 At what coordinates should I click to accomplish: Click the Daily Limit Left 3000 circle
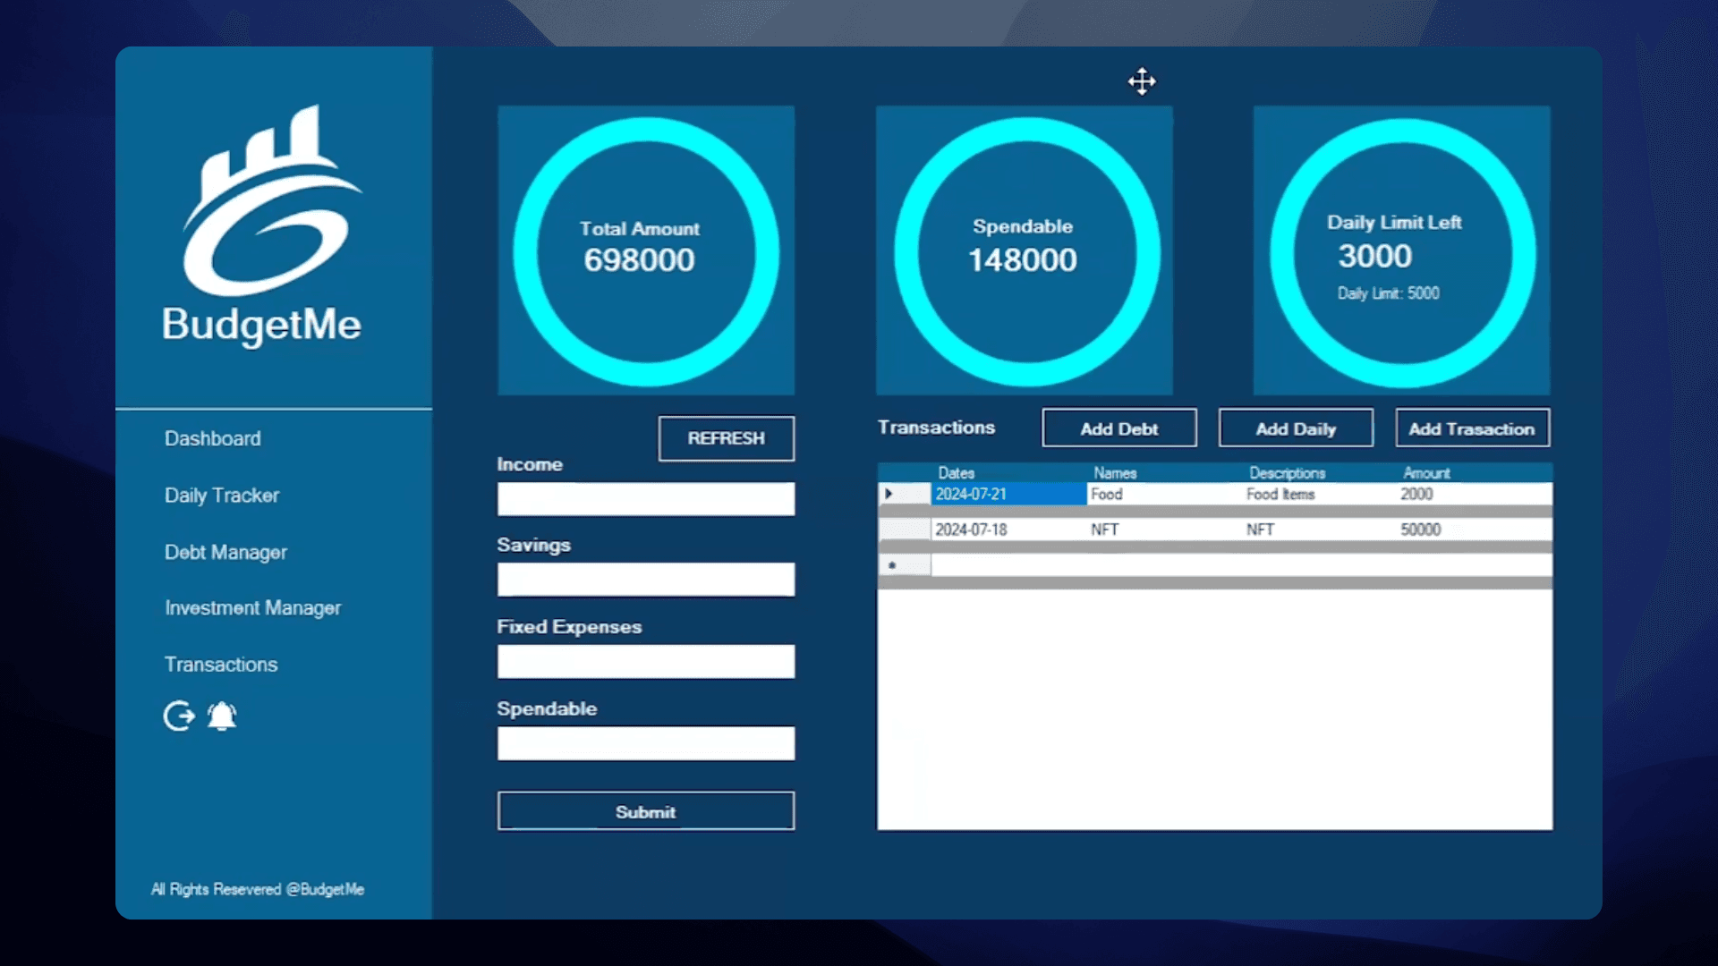click(x=1402, y=251)
